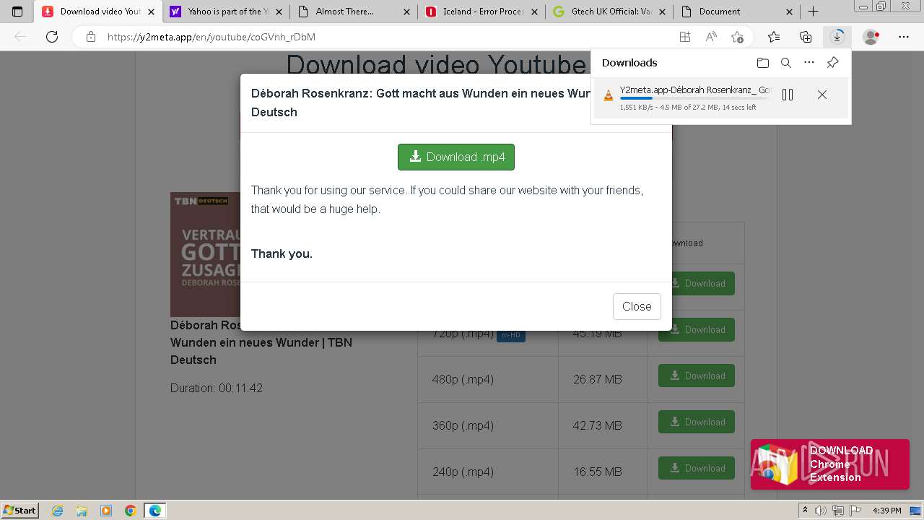
Task: Click the Duration 00:11:42 text
Action: click(x=217, y=388)
